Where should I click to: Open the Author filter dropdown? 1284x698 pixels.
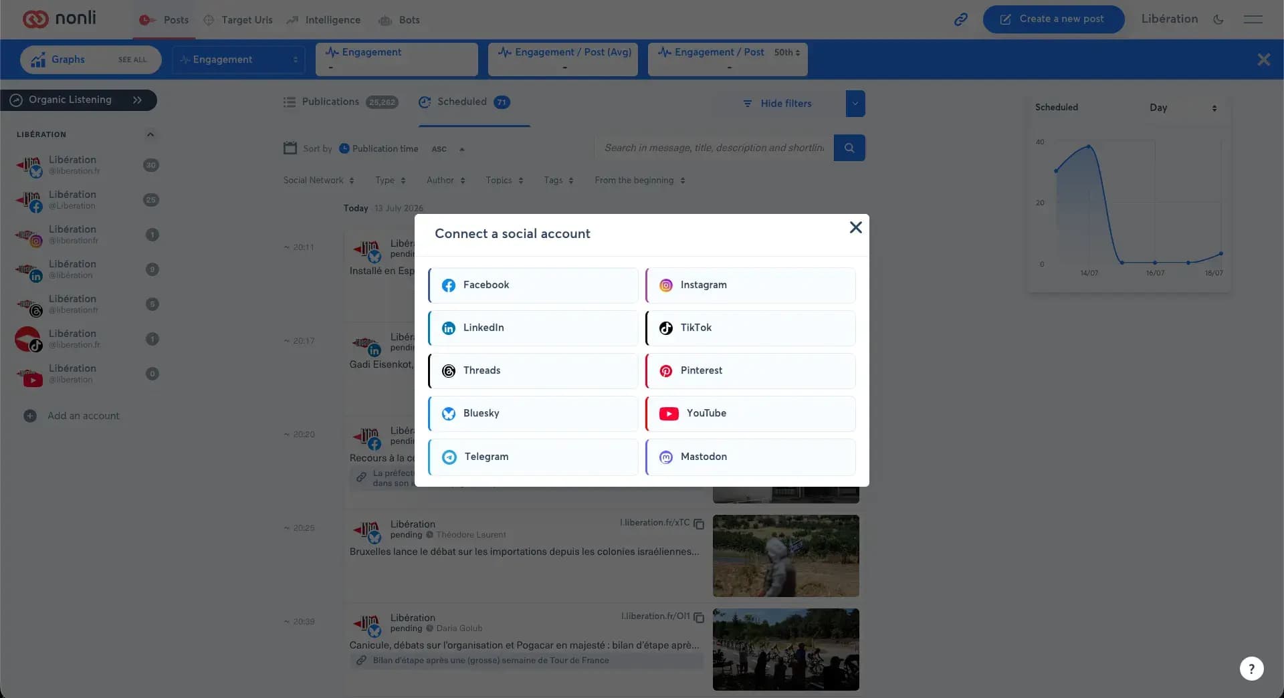(445, 181)
